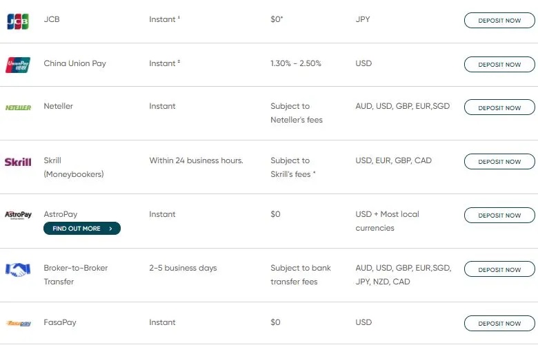Viewport: 538px width, 345px height.
Task: Choose Deposit Now in the Neteller row
Action: click(499, 107)
